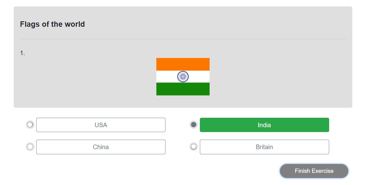Click the Flags of the world heading
This screenshot has height=185, width=369.
[x=52, y=24]
